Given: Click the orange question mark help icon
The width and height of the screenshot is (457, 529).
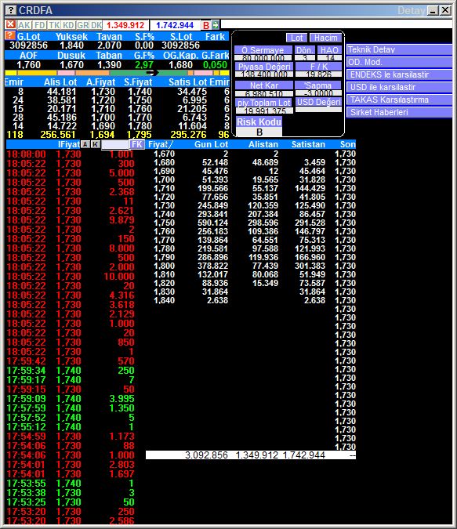Looking at the screenshot, I should 9,36.
